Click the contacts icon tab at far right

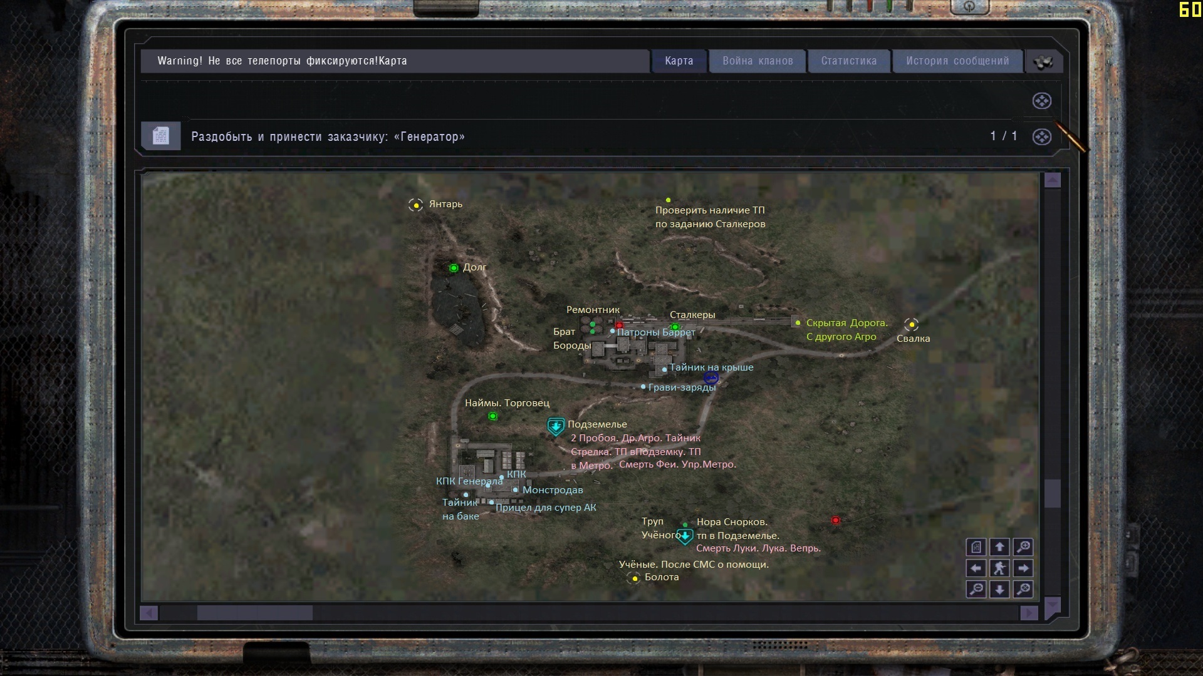point(1043,61)
